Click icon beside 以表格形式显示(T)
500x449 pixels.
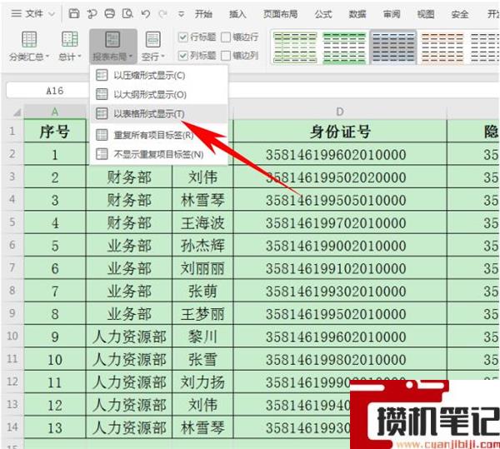102,113
